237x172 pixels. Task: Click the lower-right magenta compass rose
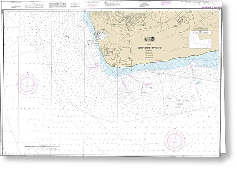point(175,139)
